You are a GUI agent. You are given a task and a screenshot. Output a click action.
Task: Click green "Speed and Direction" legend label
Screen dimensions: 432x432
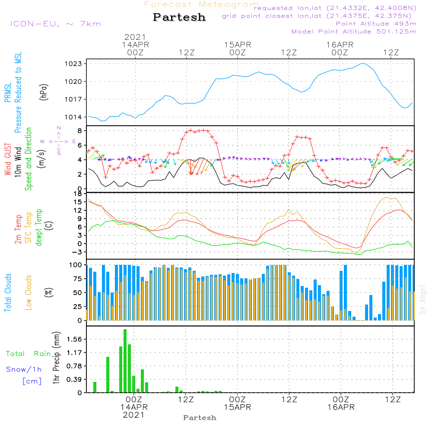click(x=29, y=159)
